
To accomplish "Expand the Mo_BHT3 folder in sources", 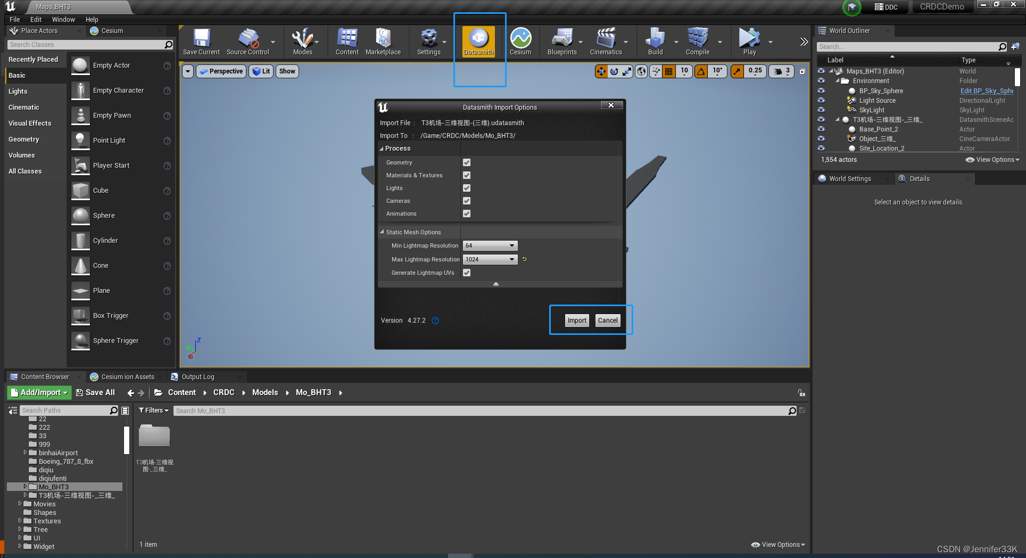I will tap(24, 486).
